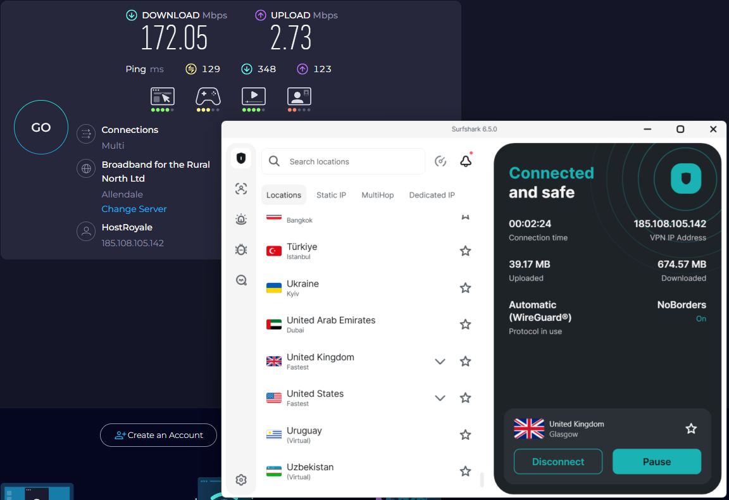Switch to the Static IP tab

[331, 195]
